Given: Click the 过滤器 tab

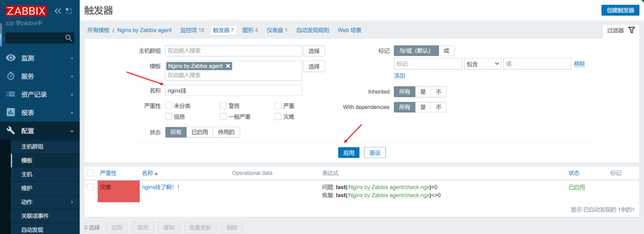Looking at the screenshot, I should (x=621, y=31).
